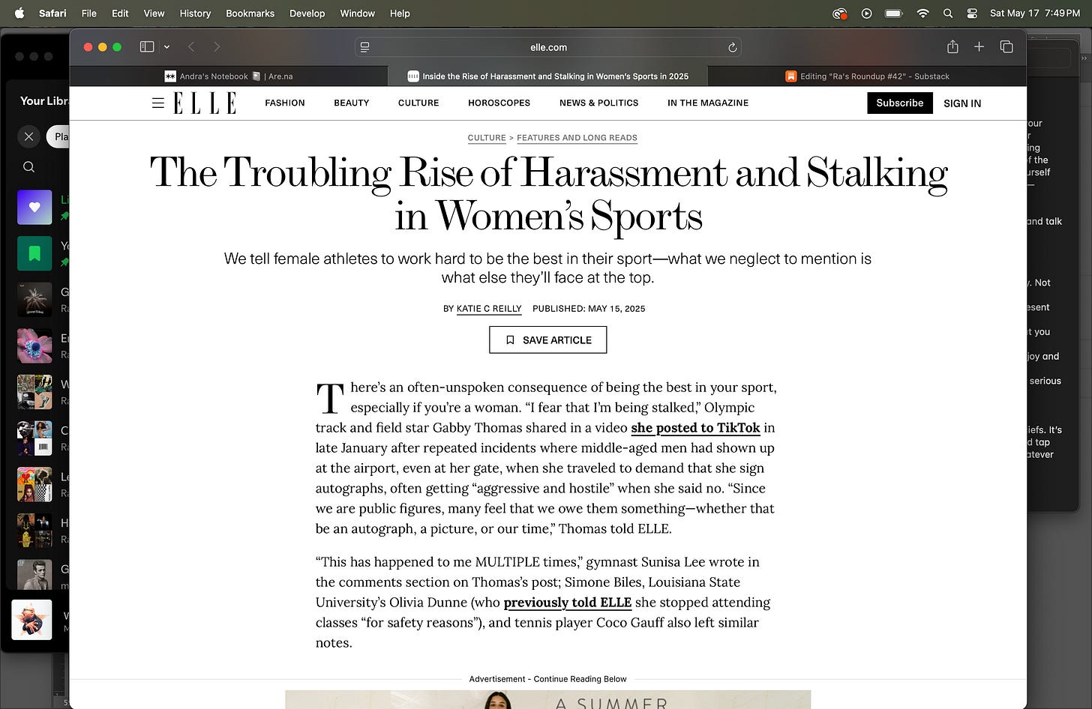This screenshot has width=1092, height=709.
Task: Click the Subscribe button
Action: [900, 103]
